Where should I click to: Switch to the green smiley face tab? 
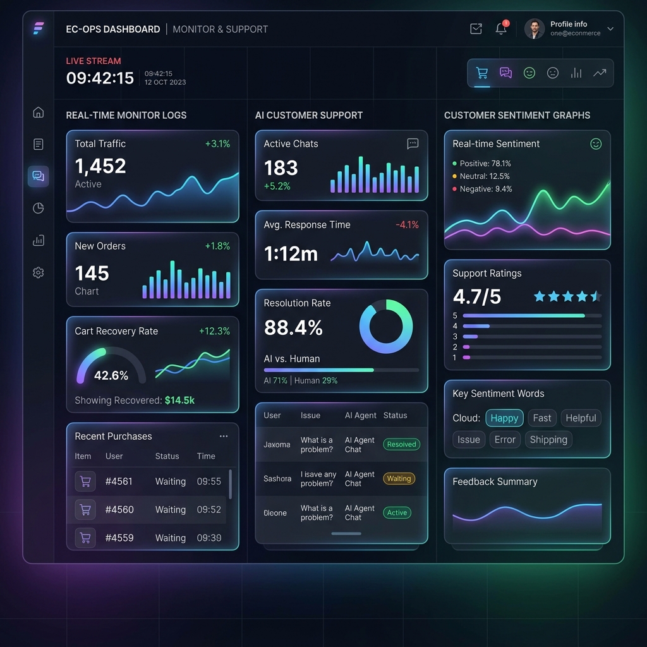point(529,73)
